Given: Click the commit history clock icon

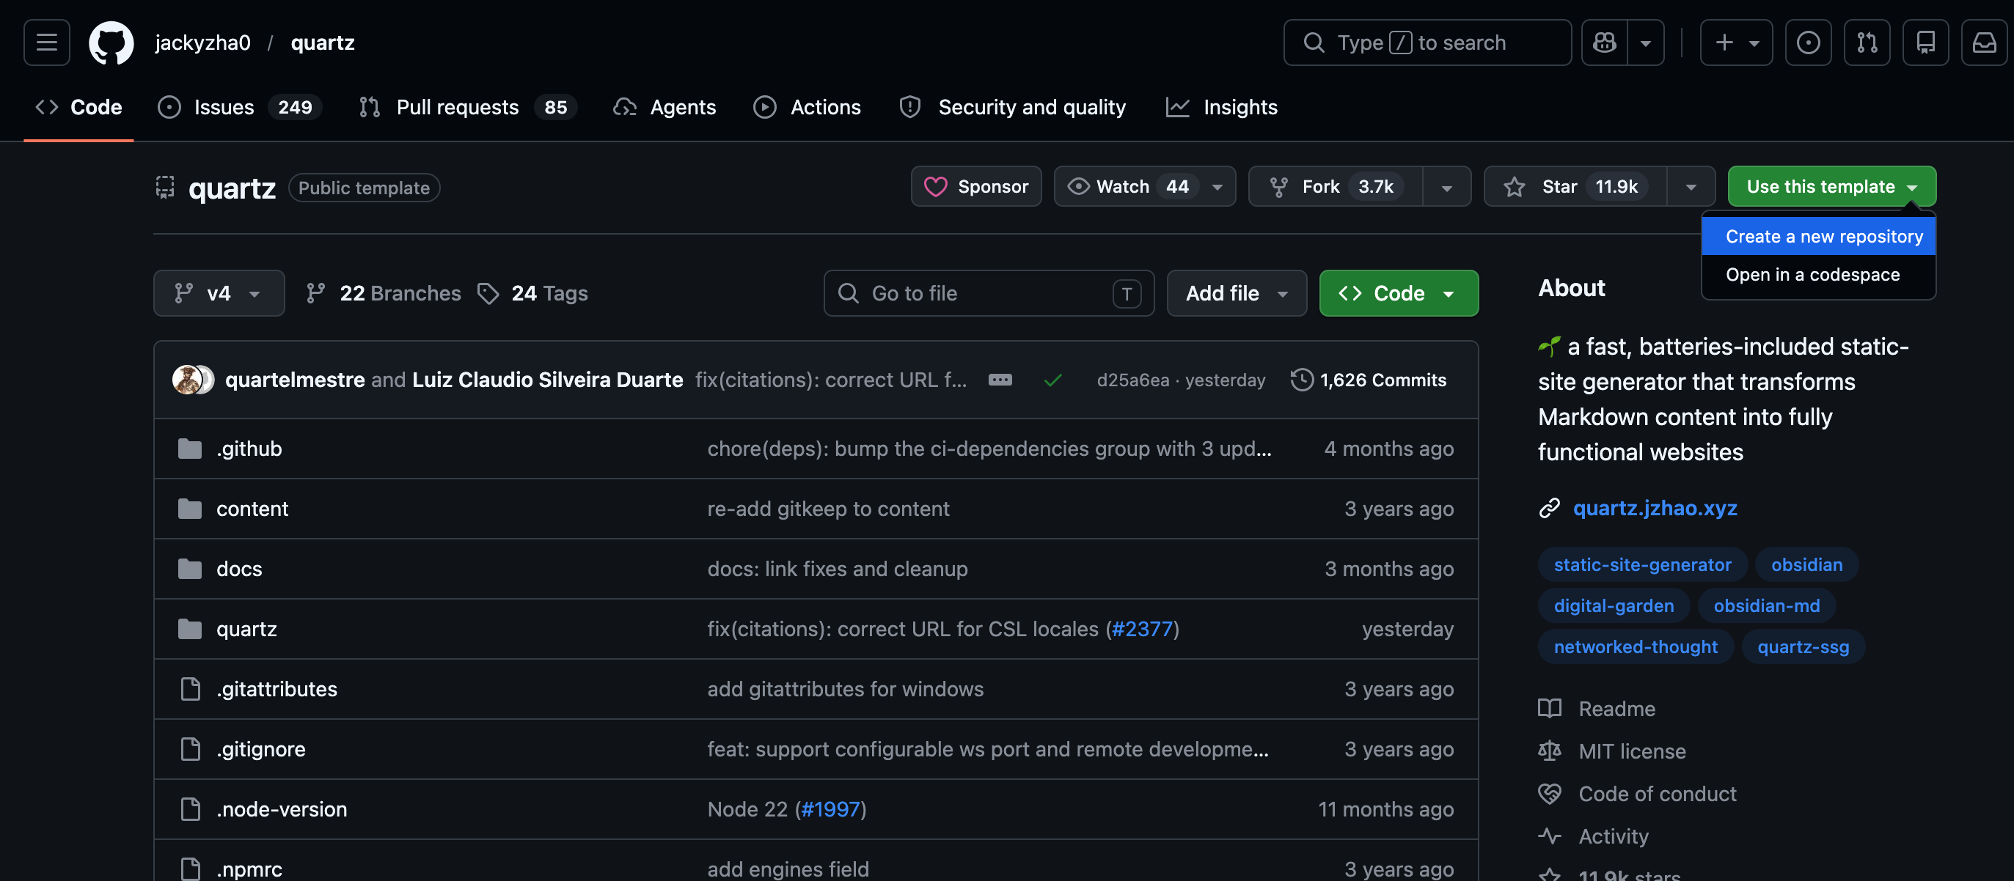Looking at the screenshot, I should click(x=1302, y=380).
